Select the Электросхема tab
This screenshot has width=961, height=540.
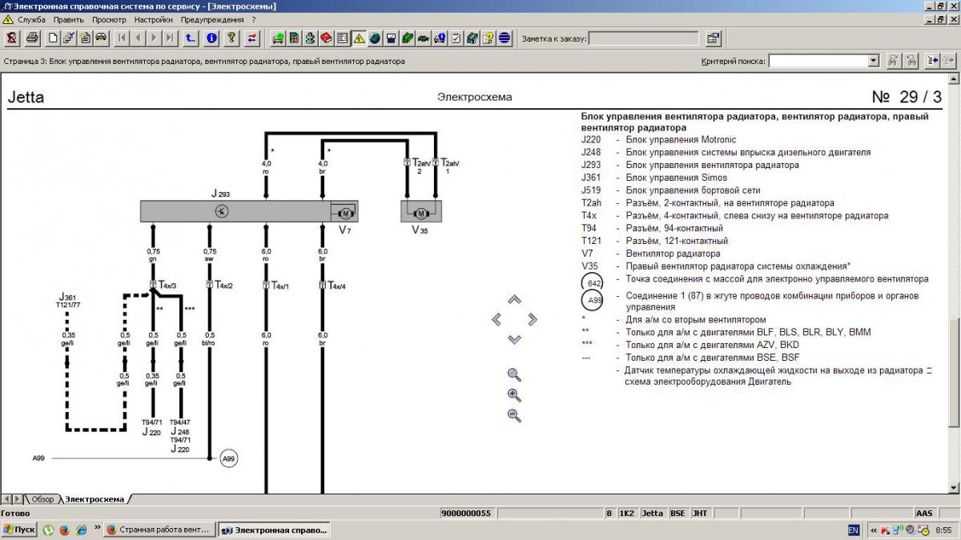click(x=94, y=499)
